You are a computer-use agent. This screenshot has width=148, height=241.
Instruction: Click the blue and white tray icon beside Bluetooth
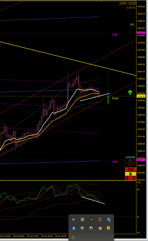click(82, 228)
